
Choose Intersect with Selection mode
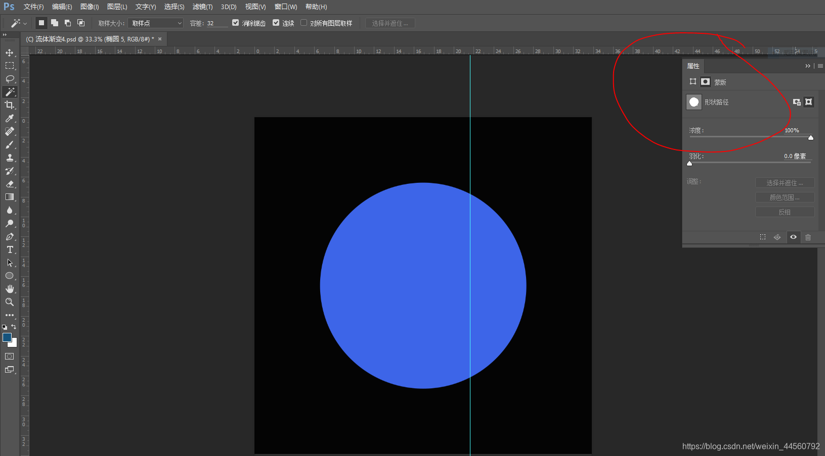(x=81, y=23)
